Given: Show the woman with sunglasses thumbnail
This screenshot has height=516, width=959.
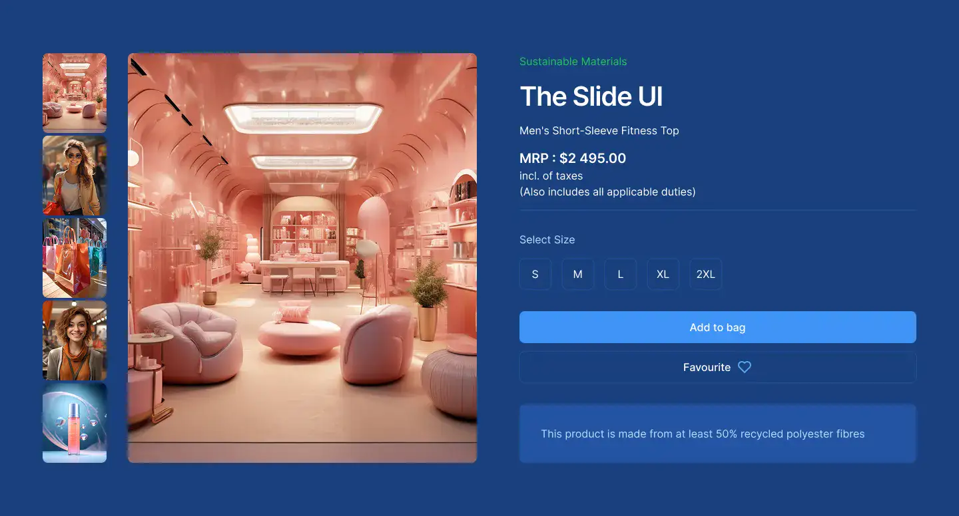Looking at the screenshot, I should (75, 176).
